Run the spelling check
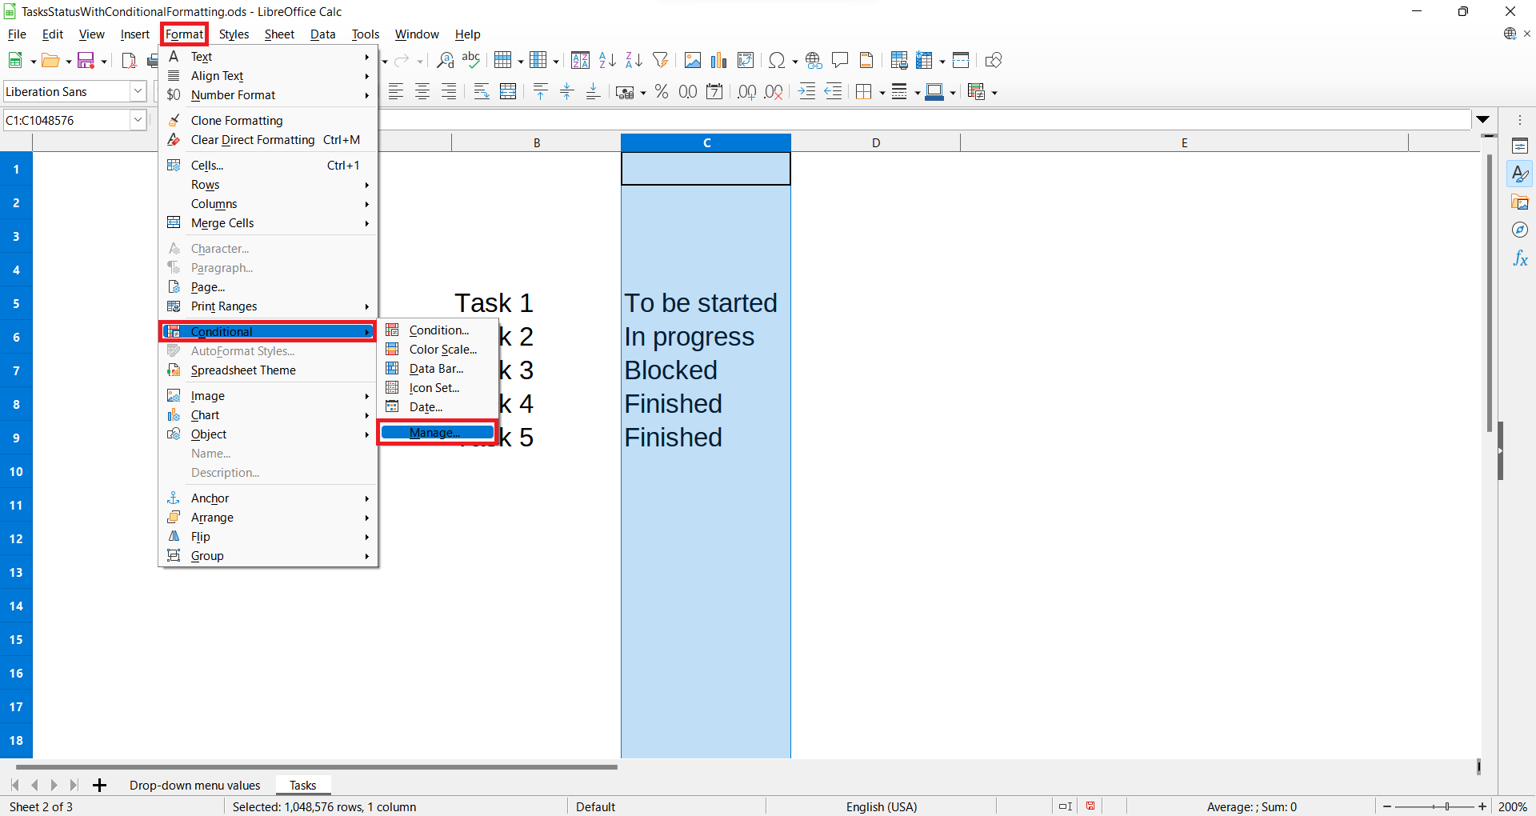Screen dimensions: 1536x816 tap(471, 60)
